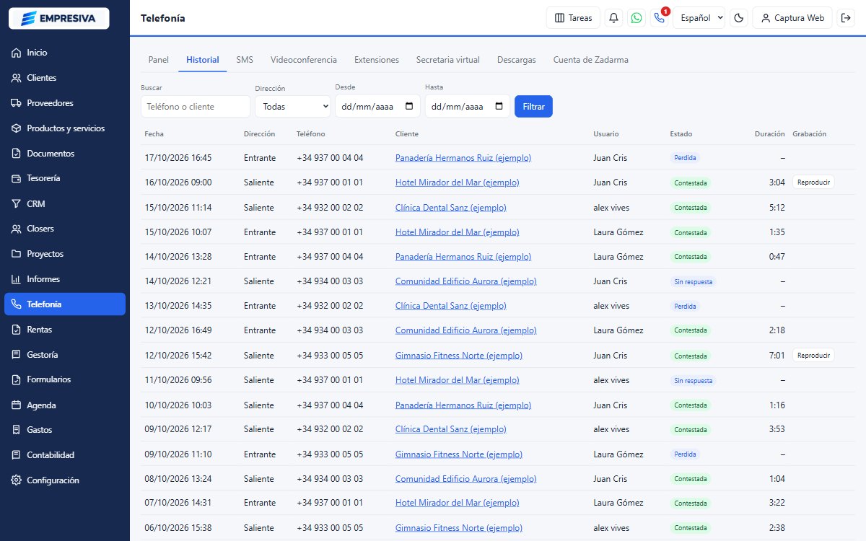Switch to the SMS tab
The height and width of the screenshot is (541, 866).
(x=245, y=60)
